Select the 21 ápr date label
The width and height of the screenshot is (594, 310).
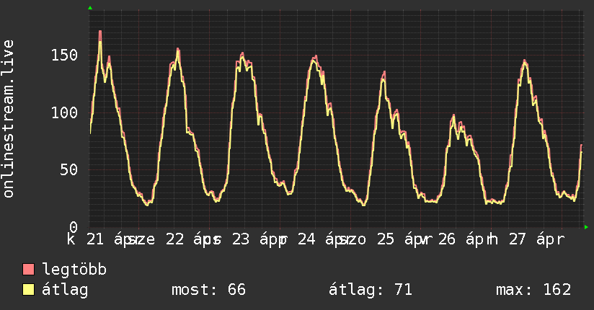[108, 239]
